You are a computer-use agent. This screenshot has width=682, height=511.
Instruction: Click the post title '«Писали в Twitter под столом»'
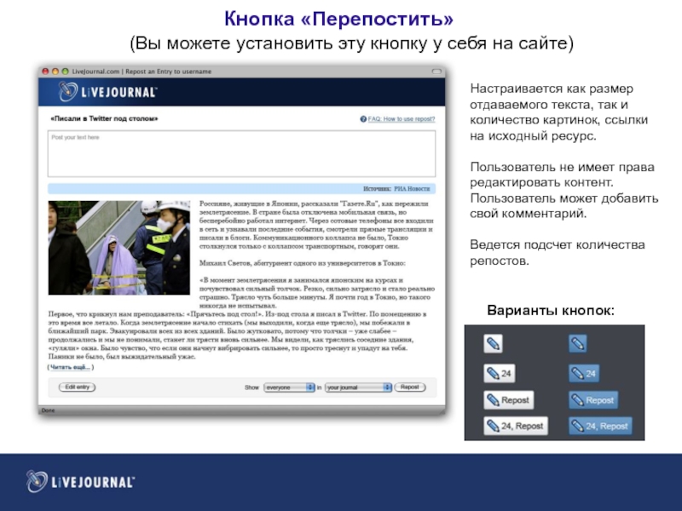104,118
